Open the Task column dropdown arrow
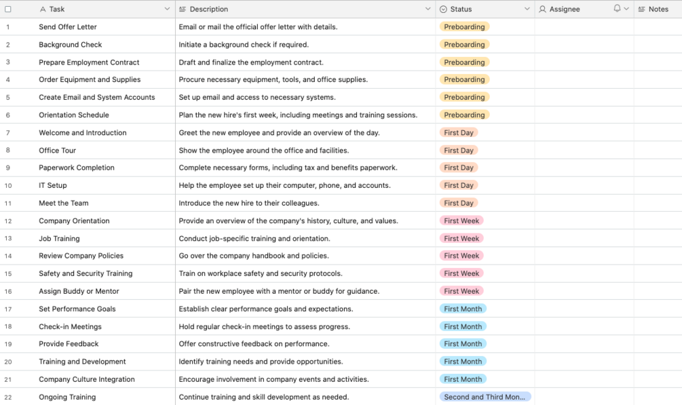The width and height of the screenshot is (682, 405). (x=167, y=9)
